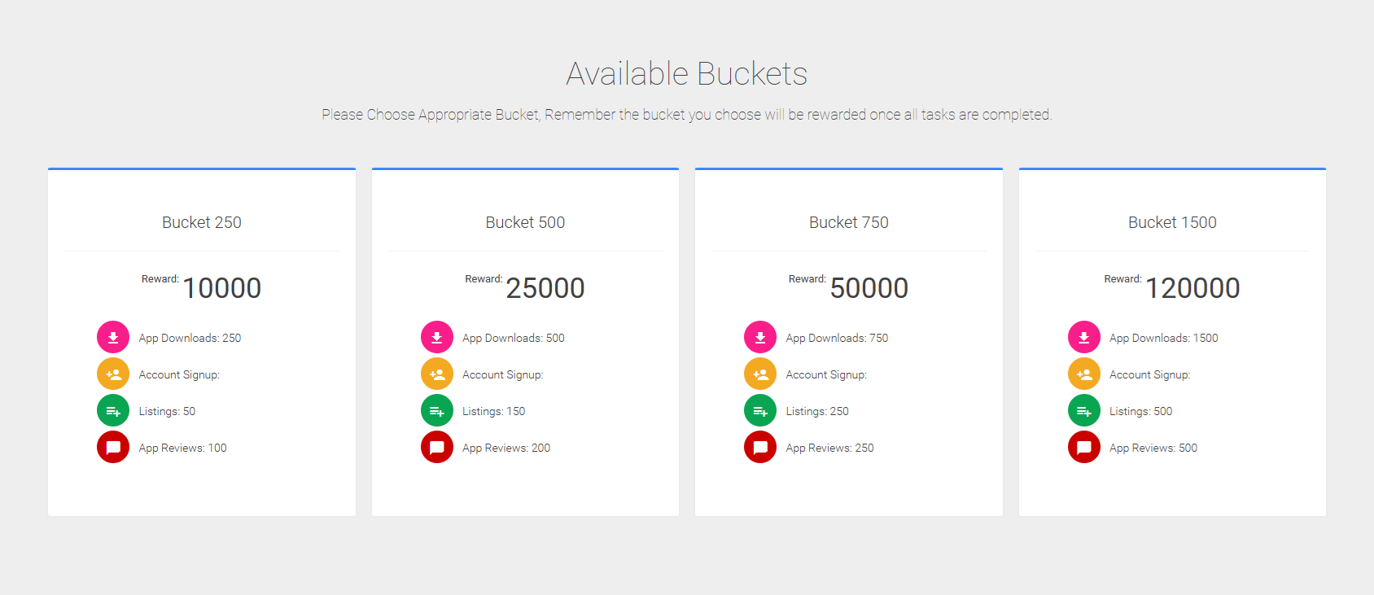This screenshot has width=1374, height=595.
Task: Click the green listings icon in Bucket 250
Action: coord(113,411)
